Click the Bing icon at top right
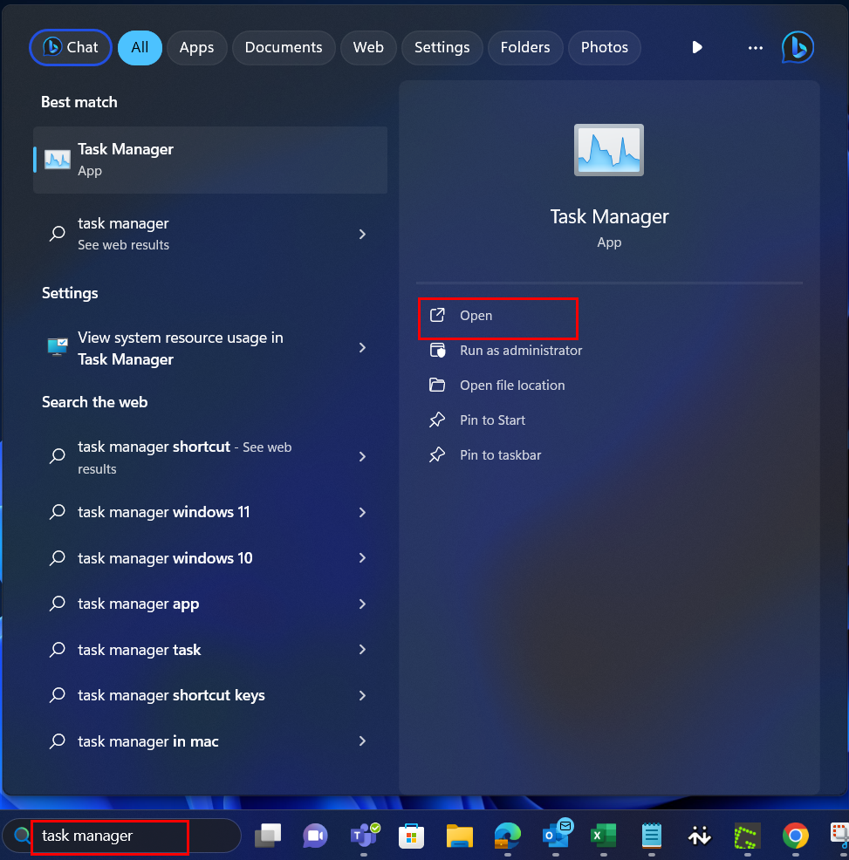 [798, 47]
